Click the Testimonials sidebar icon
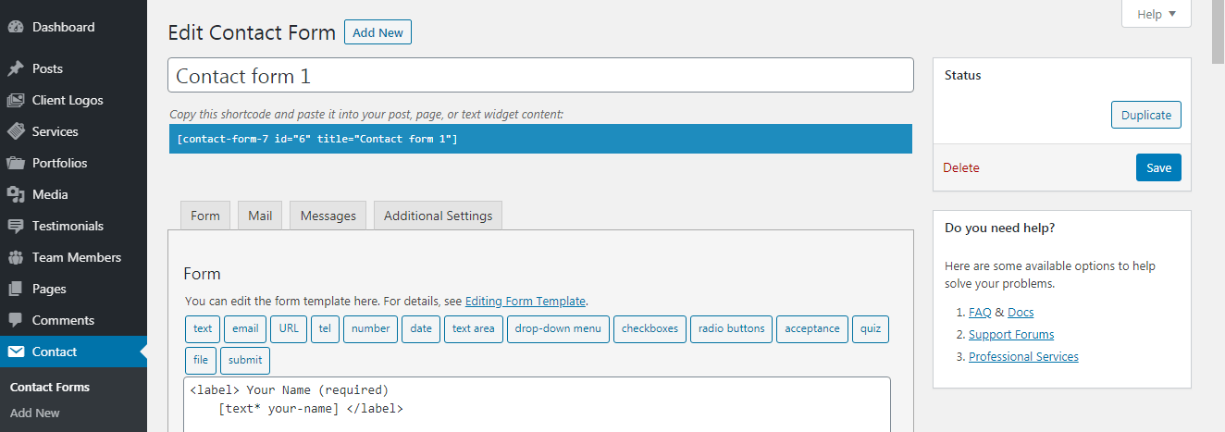This screenshot has height=432, width=1225. pos(16,227)
